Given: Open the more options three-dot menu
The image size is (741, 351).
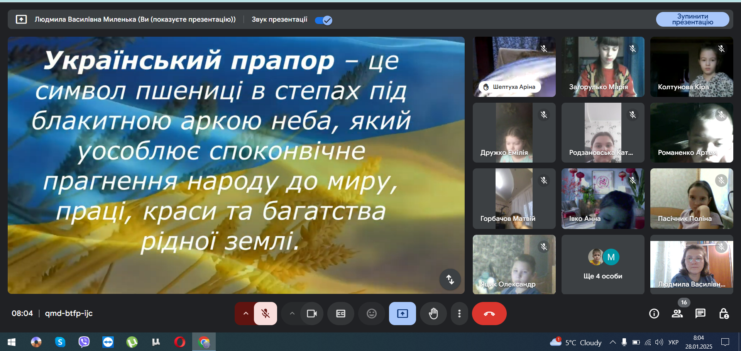Looking at the screenshot, I should pyautogui.click(x=459, y=314).
